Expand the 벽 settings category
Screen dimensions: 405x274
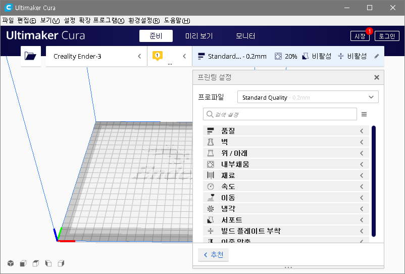point(286,142)
